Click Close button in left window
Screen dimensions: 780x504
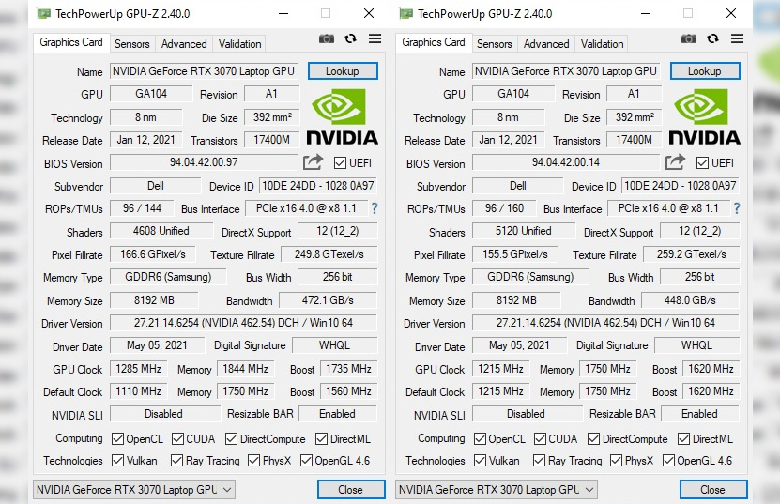[x=351, y=490]
